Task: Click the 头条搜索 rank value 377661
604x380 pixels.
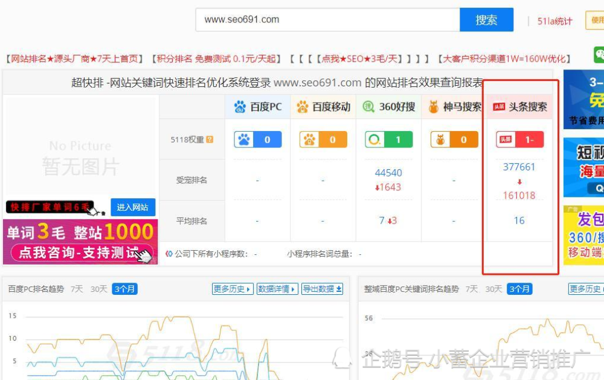Action: pyautogui.click(x=519, y=167)
